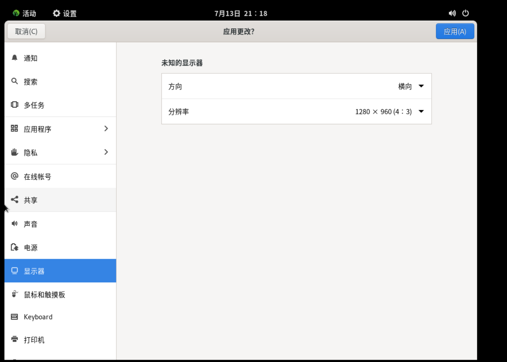Expand the 隐私 section chevron
Image resolution: width=507 pixels, height=362 pixels.
coord(106,152)
